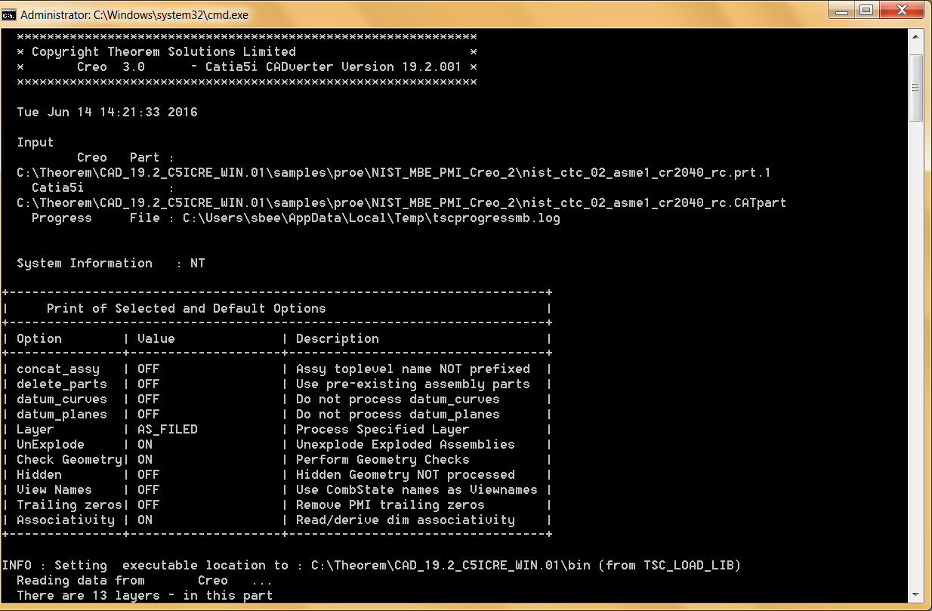Click 'Remove PMI trailing zeros' description
932x611 pixels.
pos(390,505)
